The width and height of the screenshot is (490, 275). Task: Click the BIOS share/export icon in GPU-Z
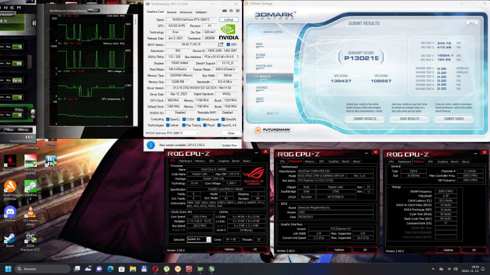[x=221, y=44]
